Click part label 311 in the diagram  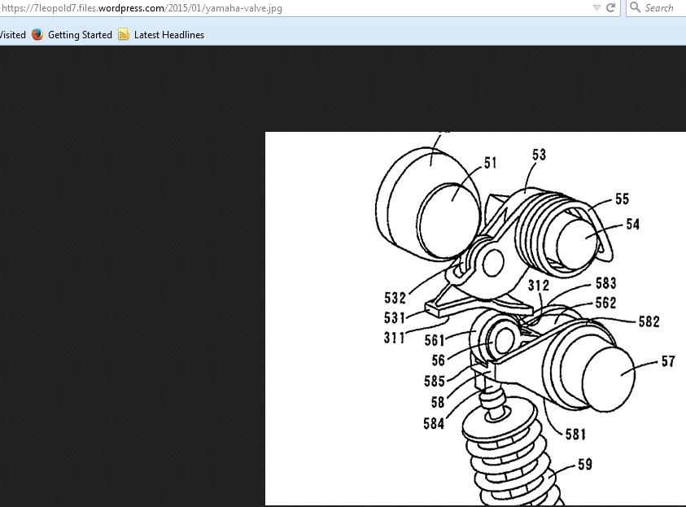click(395, 338)
